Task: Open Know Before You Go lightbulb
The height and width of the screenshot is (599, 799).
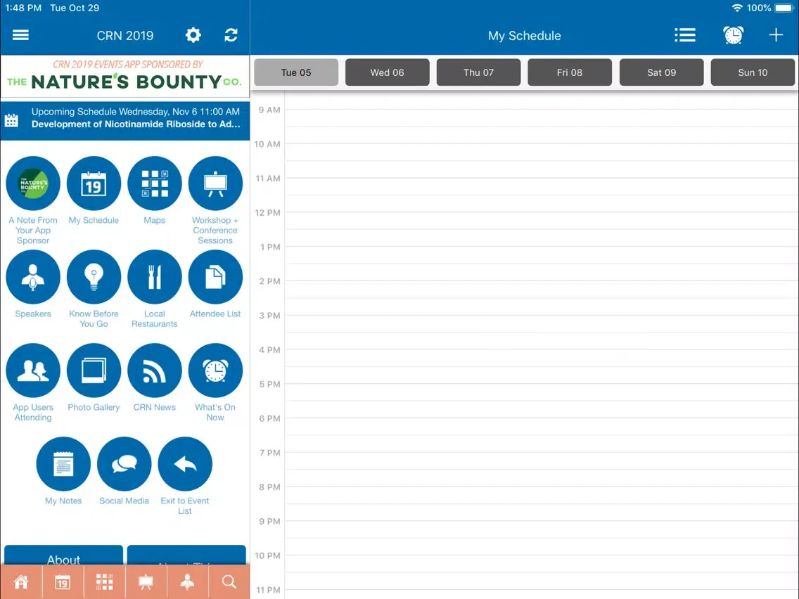Action: (x=94, y=277)
